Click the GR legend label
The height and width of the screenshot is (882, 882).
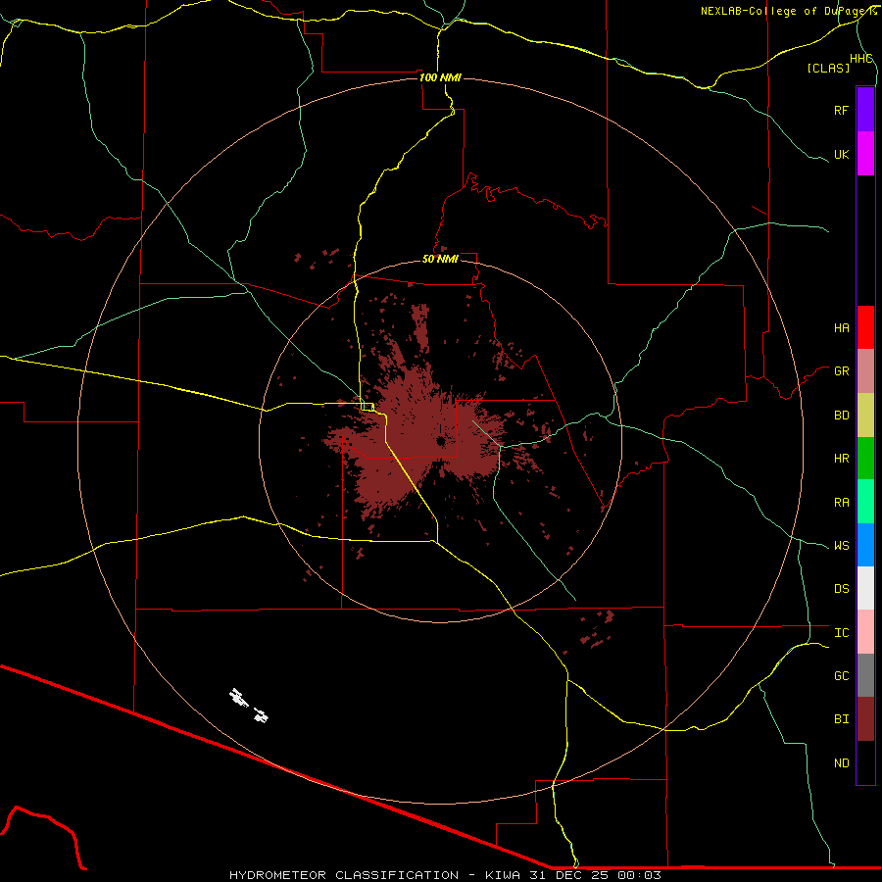click(x=841, y=371)
